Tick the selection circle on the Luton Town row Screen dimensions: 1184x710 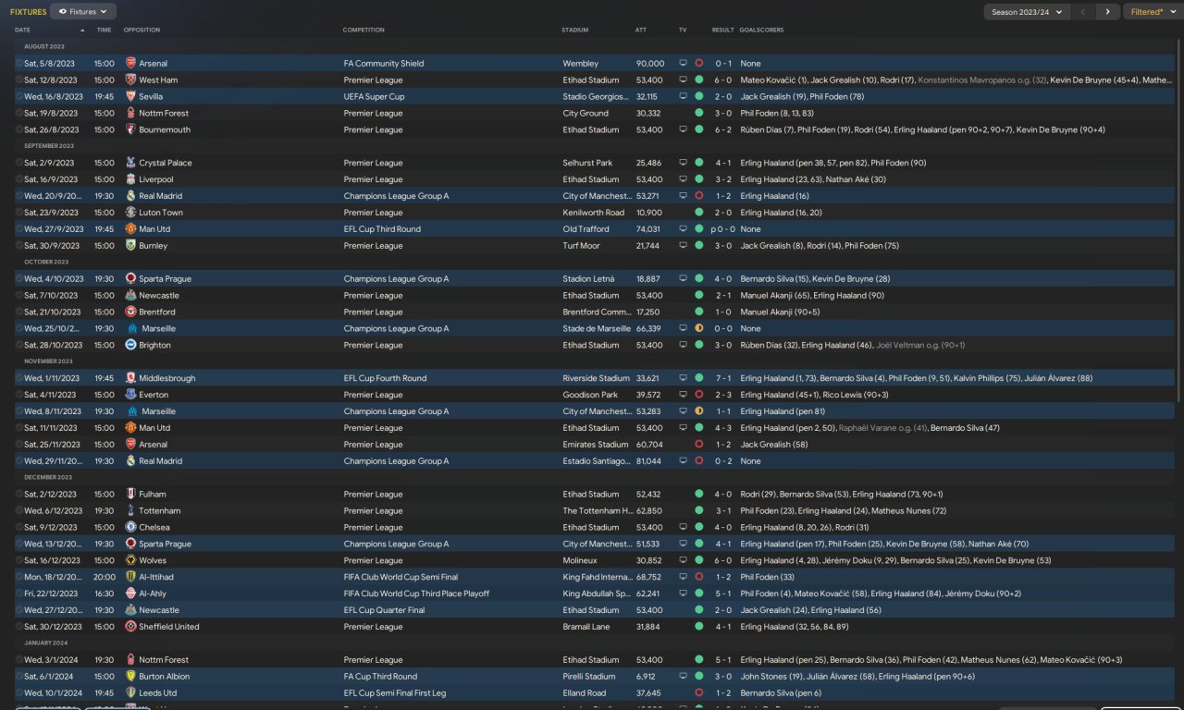(18, 213)
